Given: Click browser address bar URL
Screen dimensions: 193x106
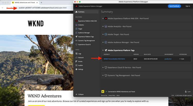Looking at the screenshot, I should (x=42, y=8).
